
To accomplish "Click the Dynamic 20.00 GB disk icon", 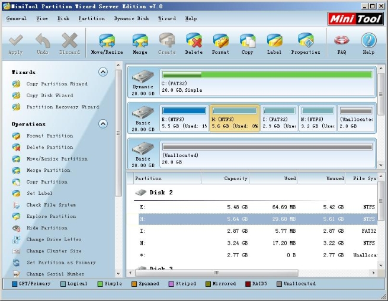I will (143, 76).
